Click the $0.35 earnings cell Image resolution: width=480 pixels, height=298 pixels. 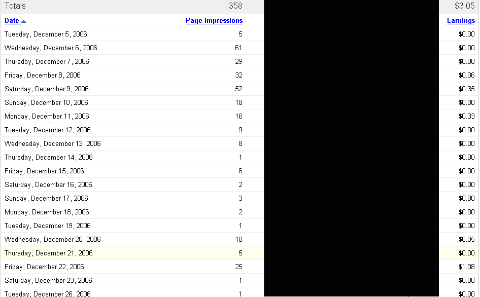(466, 89)
